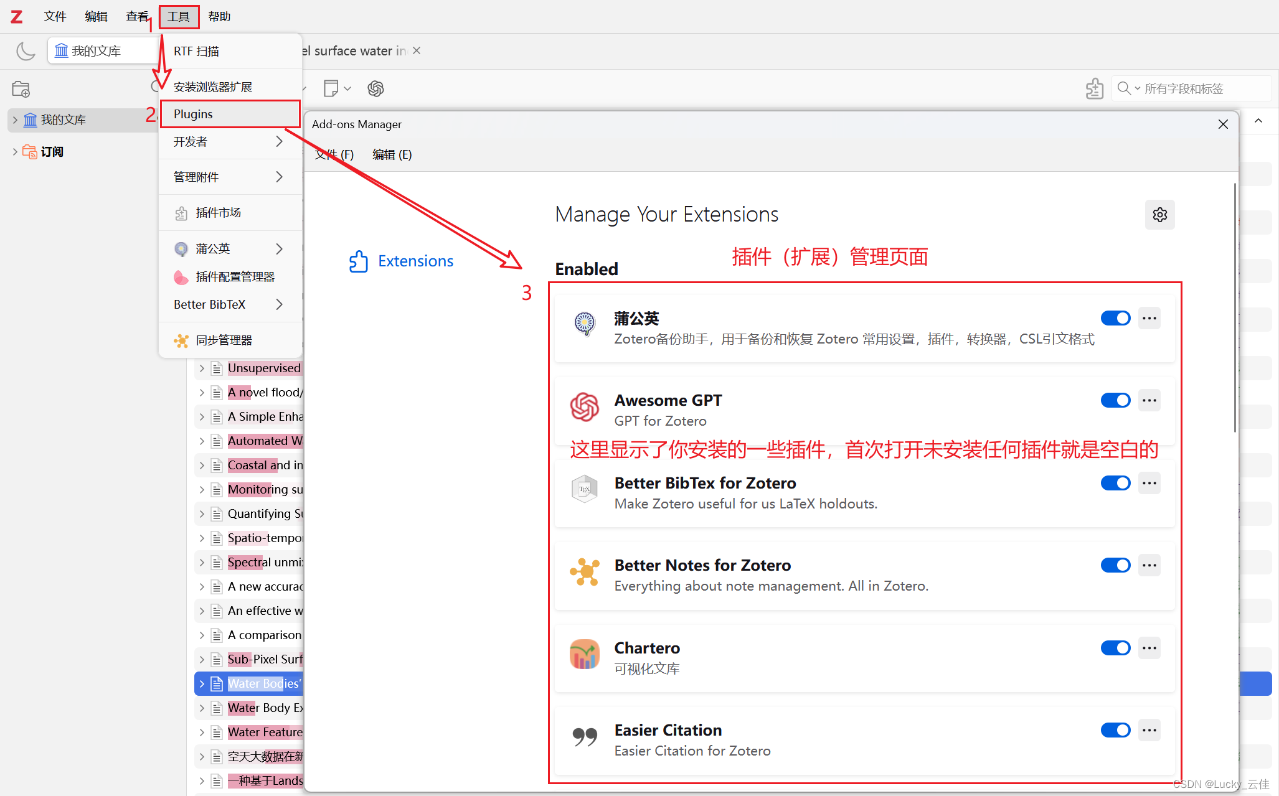Open 插件市场 menu entry

[230, 213]
